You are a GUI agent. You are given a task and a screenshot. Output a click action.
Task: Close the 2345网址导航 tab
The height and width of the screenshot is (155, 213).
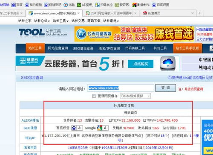coord(135,13)
